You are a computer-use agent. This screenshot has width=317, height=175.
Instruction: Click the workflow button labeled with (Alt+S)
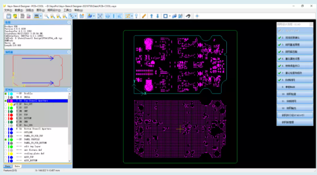[295, 115]
